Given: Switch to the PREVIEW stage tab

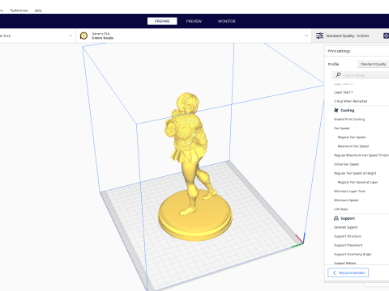Looking at the screenshot, I should click(x=194, y=21).
